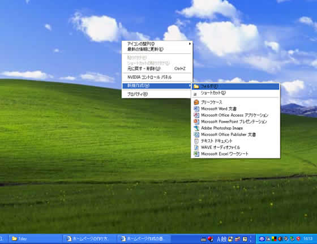317x244 pixels.
Task: Create a Microsoft Excel ワークシート
Action: pyautogui.click(x=235, y=154)
